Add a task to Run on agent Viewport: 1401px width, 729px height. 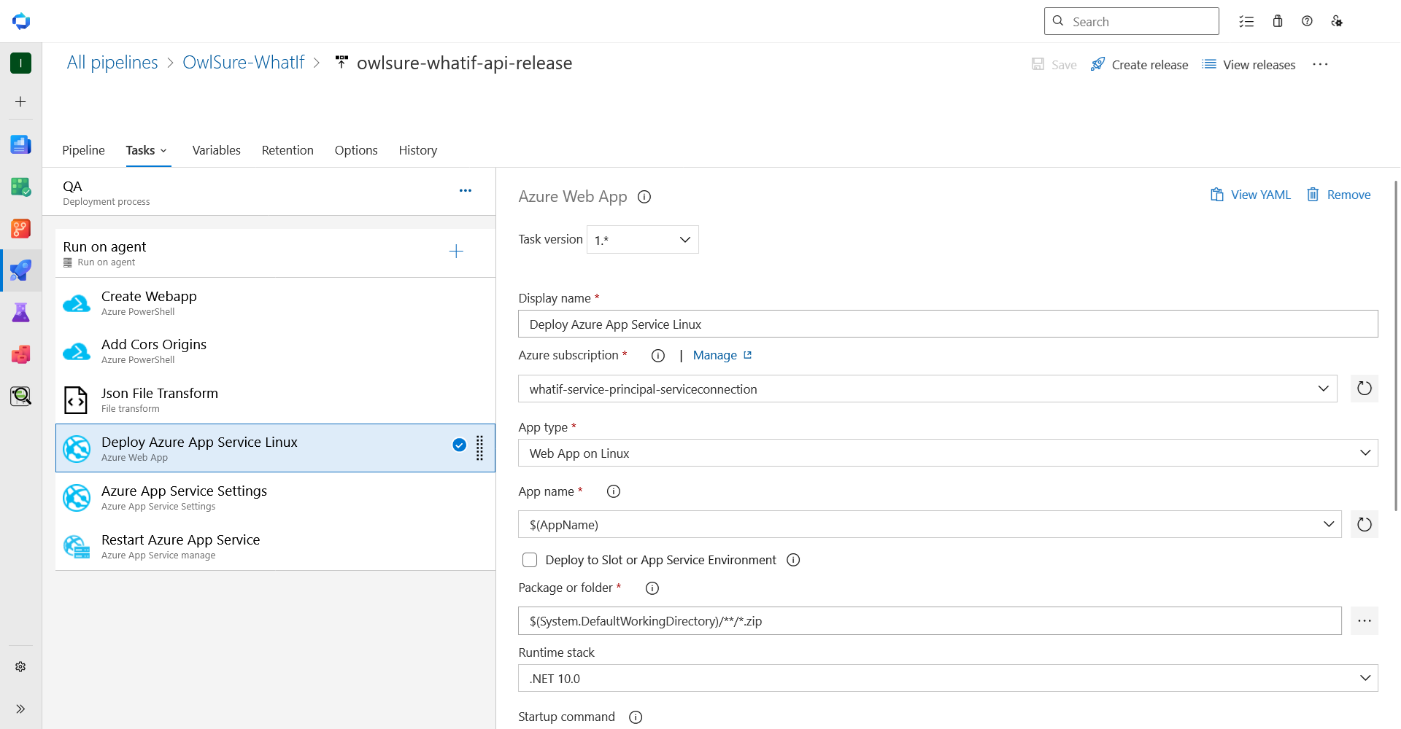[456, 252]
